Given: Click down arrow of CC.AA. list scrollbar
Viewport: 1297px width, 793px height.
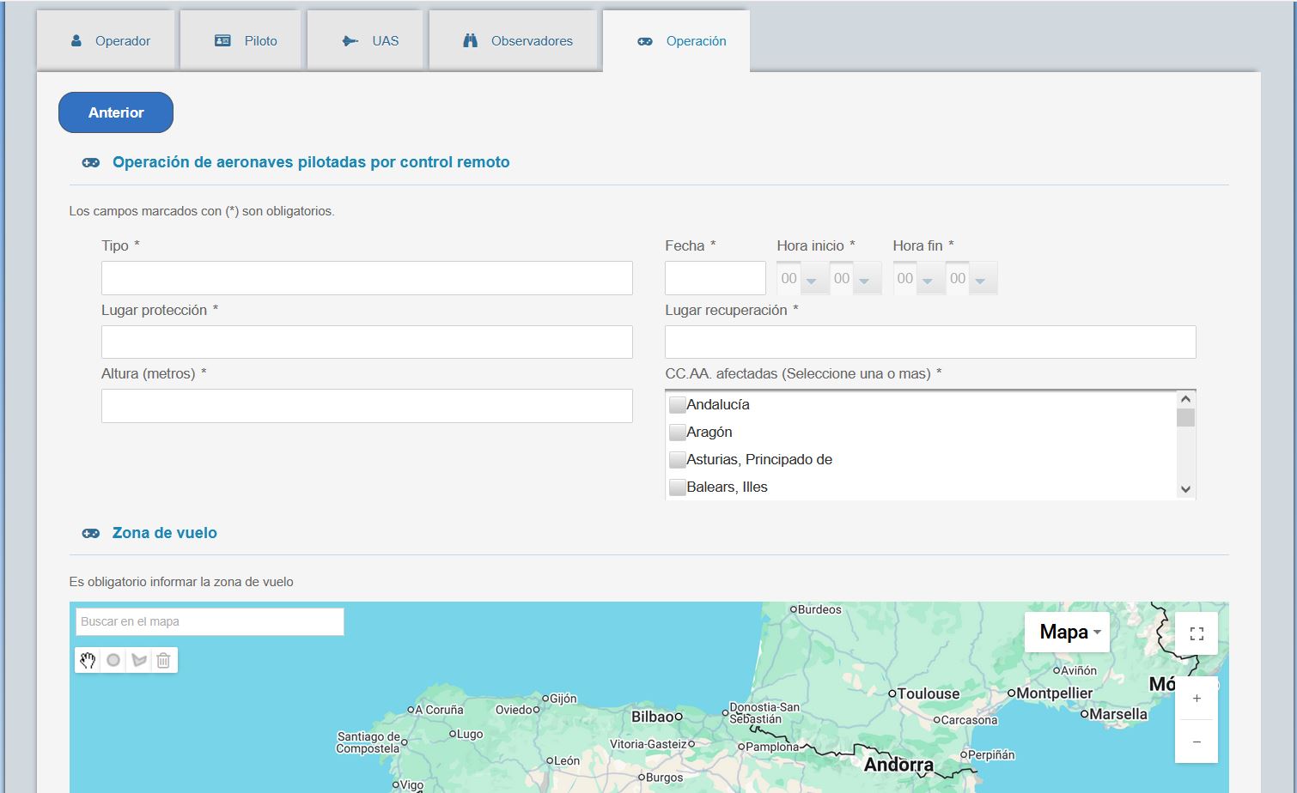Looking at the screenshot, I should [x=1186, y=489].
